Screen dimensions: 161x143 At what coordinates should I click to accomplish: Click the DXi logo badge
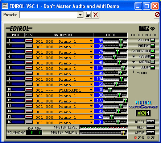pyautogui.click(x=143, y=113)
